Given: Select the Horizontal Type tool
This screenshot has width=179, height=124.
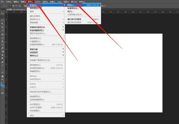Looking at the screenshot, I should point(2,66).
